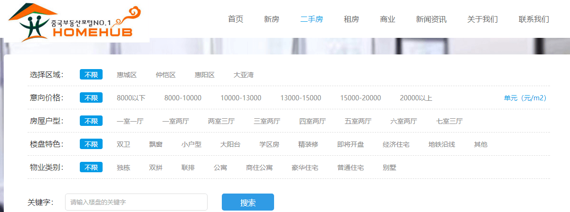Select the 20000以上 price option

416,98
